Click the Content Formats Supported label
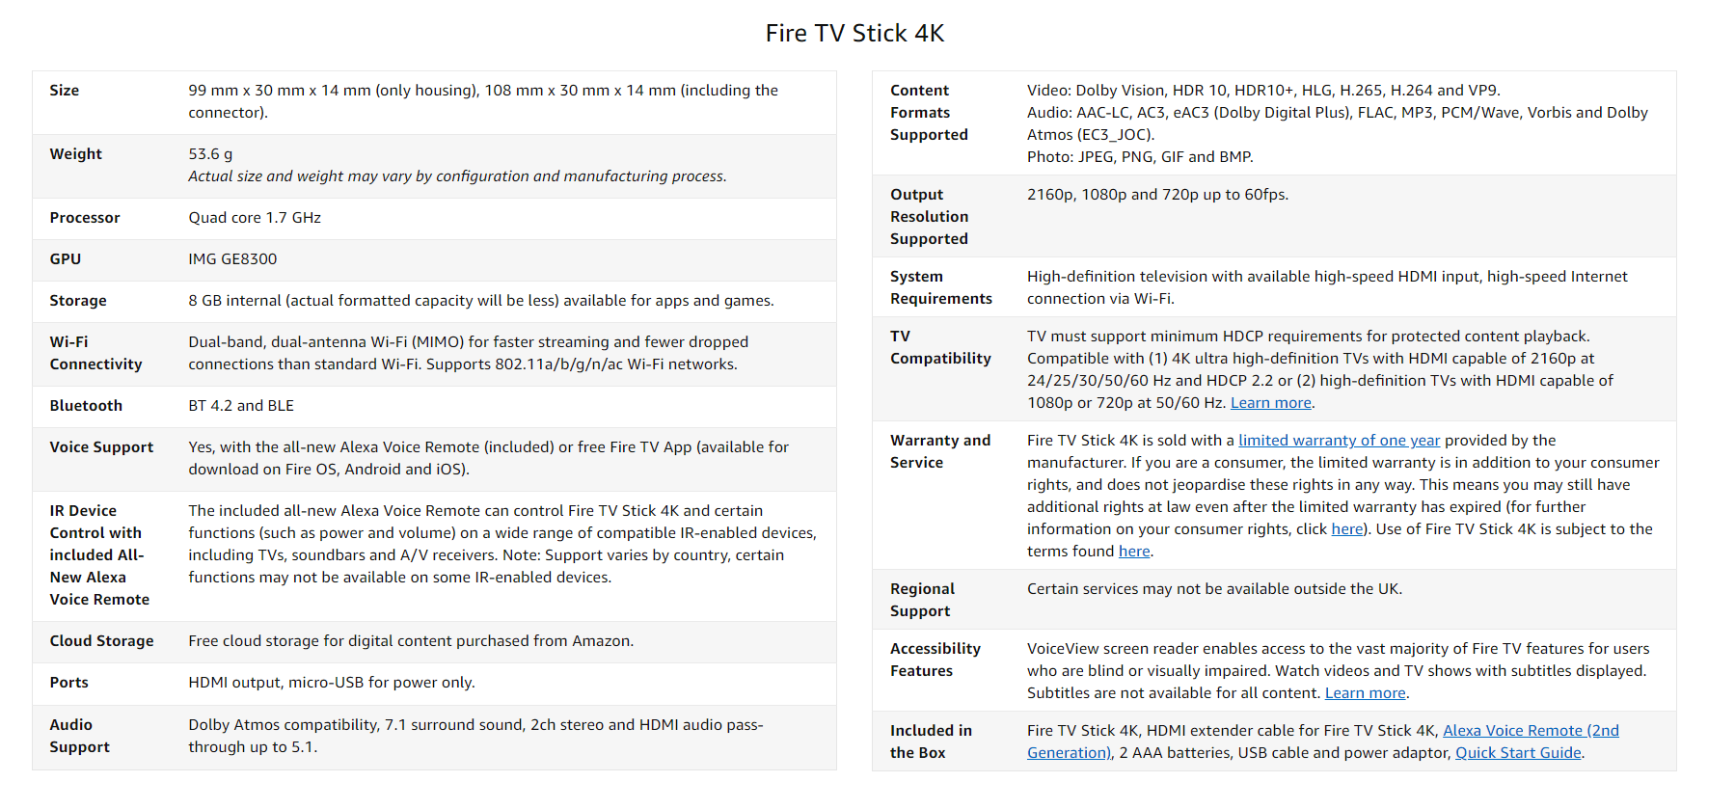 (x=928, y=113)
